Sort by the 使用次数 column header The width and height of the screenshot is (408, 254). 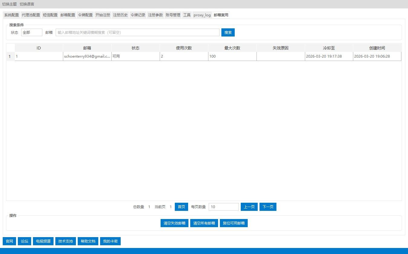click(184, 48)
